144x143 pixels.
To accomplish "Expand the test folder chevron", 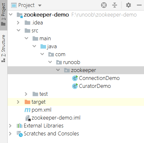I will pos(26,94).
